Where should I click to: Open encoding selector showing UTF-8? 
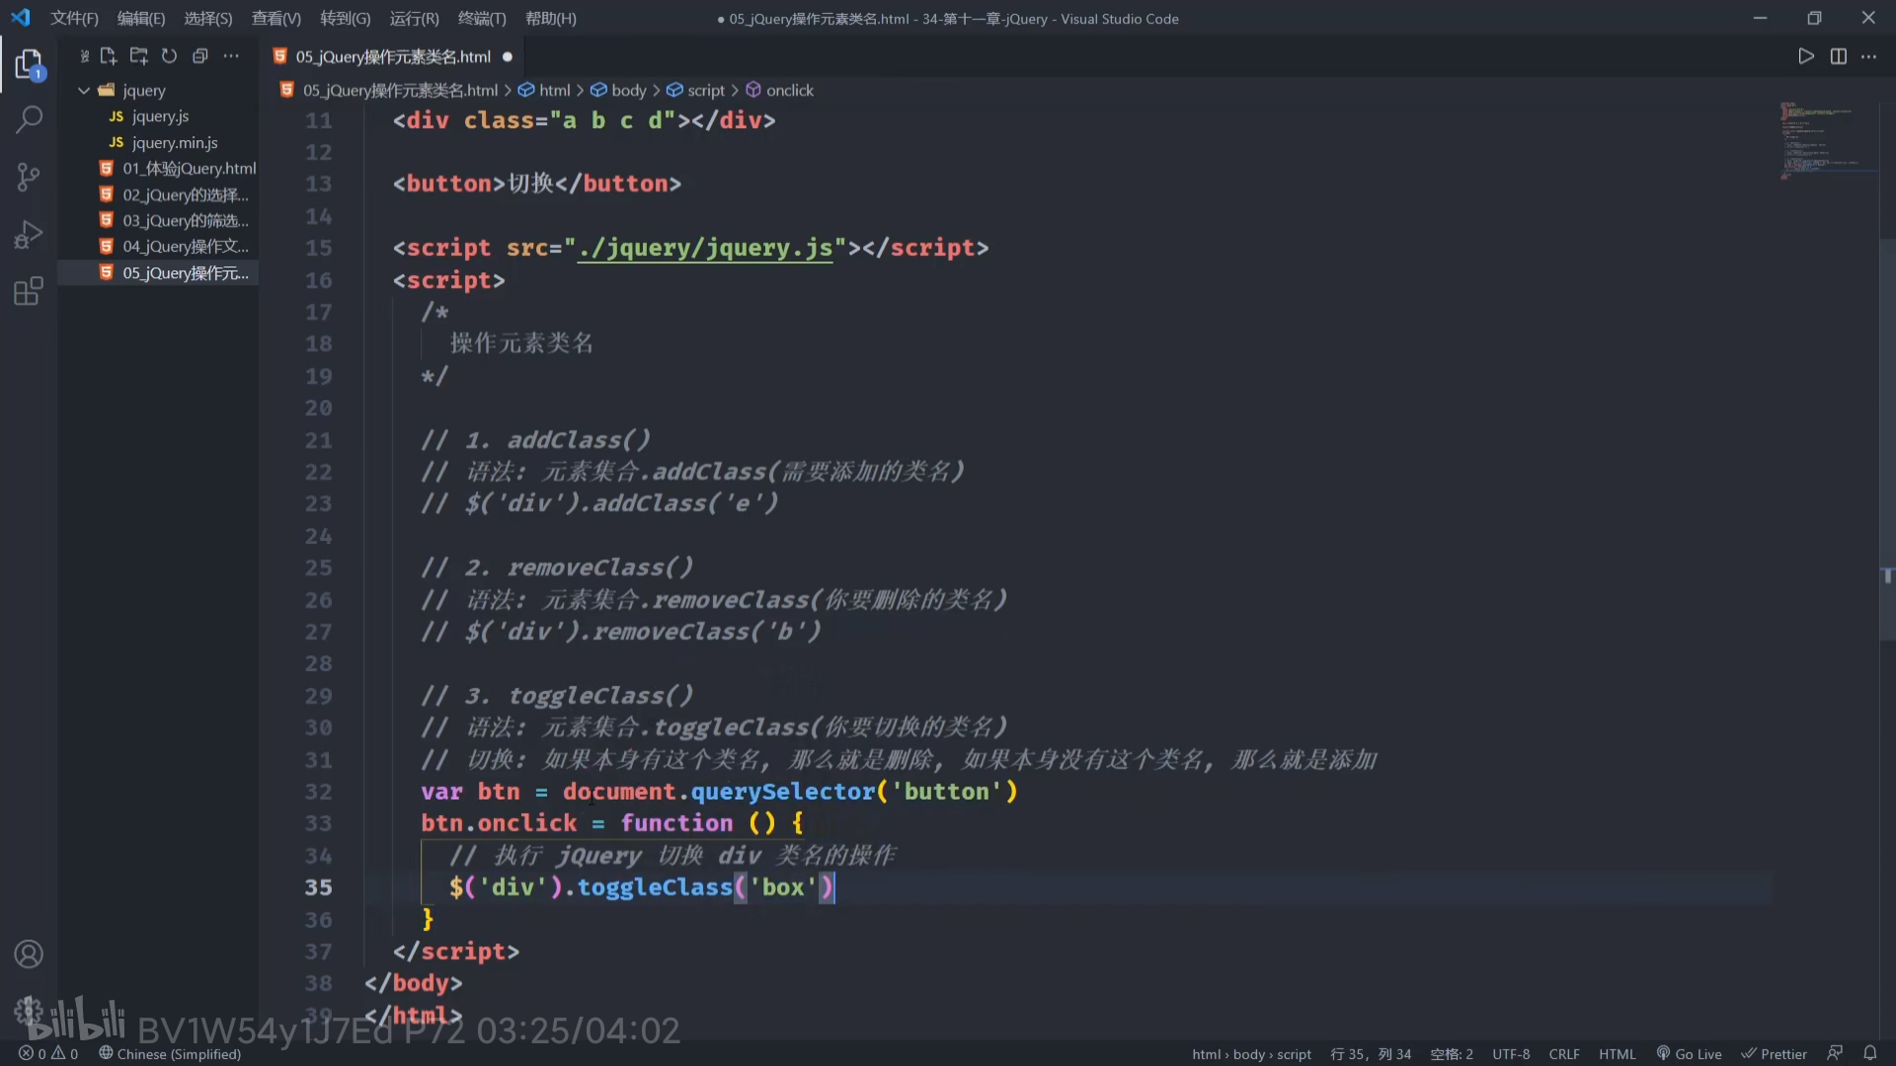(x=1511, y=1053)
